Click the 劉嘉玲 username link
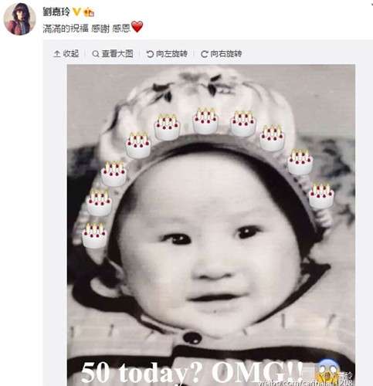This screenshot has height=386, width=373. pyautogui.click(x=56, y=12)
